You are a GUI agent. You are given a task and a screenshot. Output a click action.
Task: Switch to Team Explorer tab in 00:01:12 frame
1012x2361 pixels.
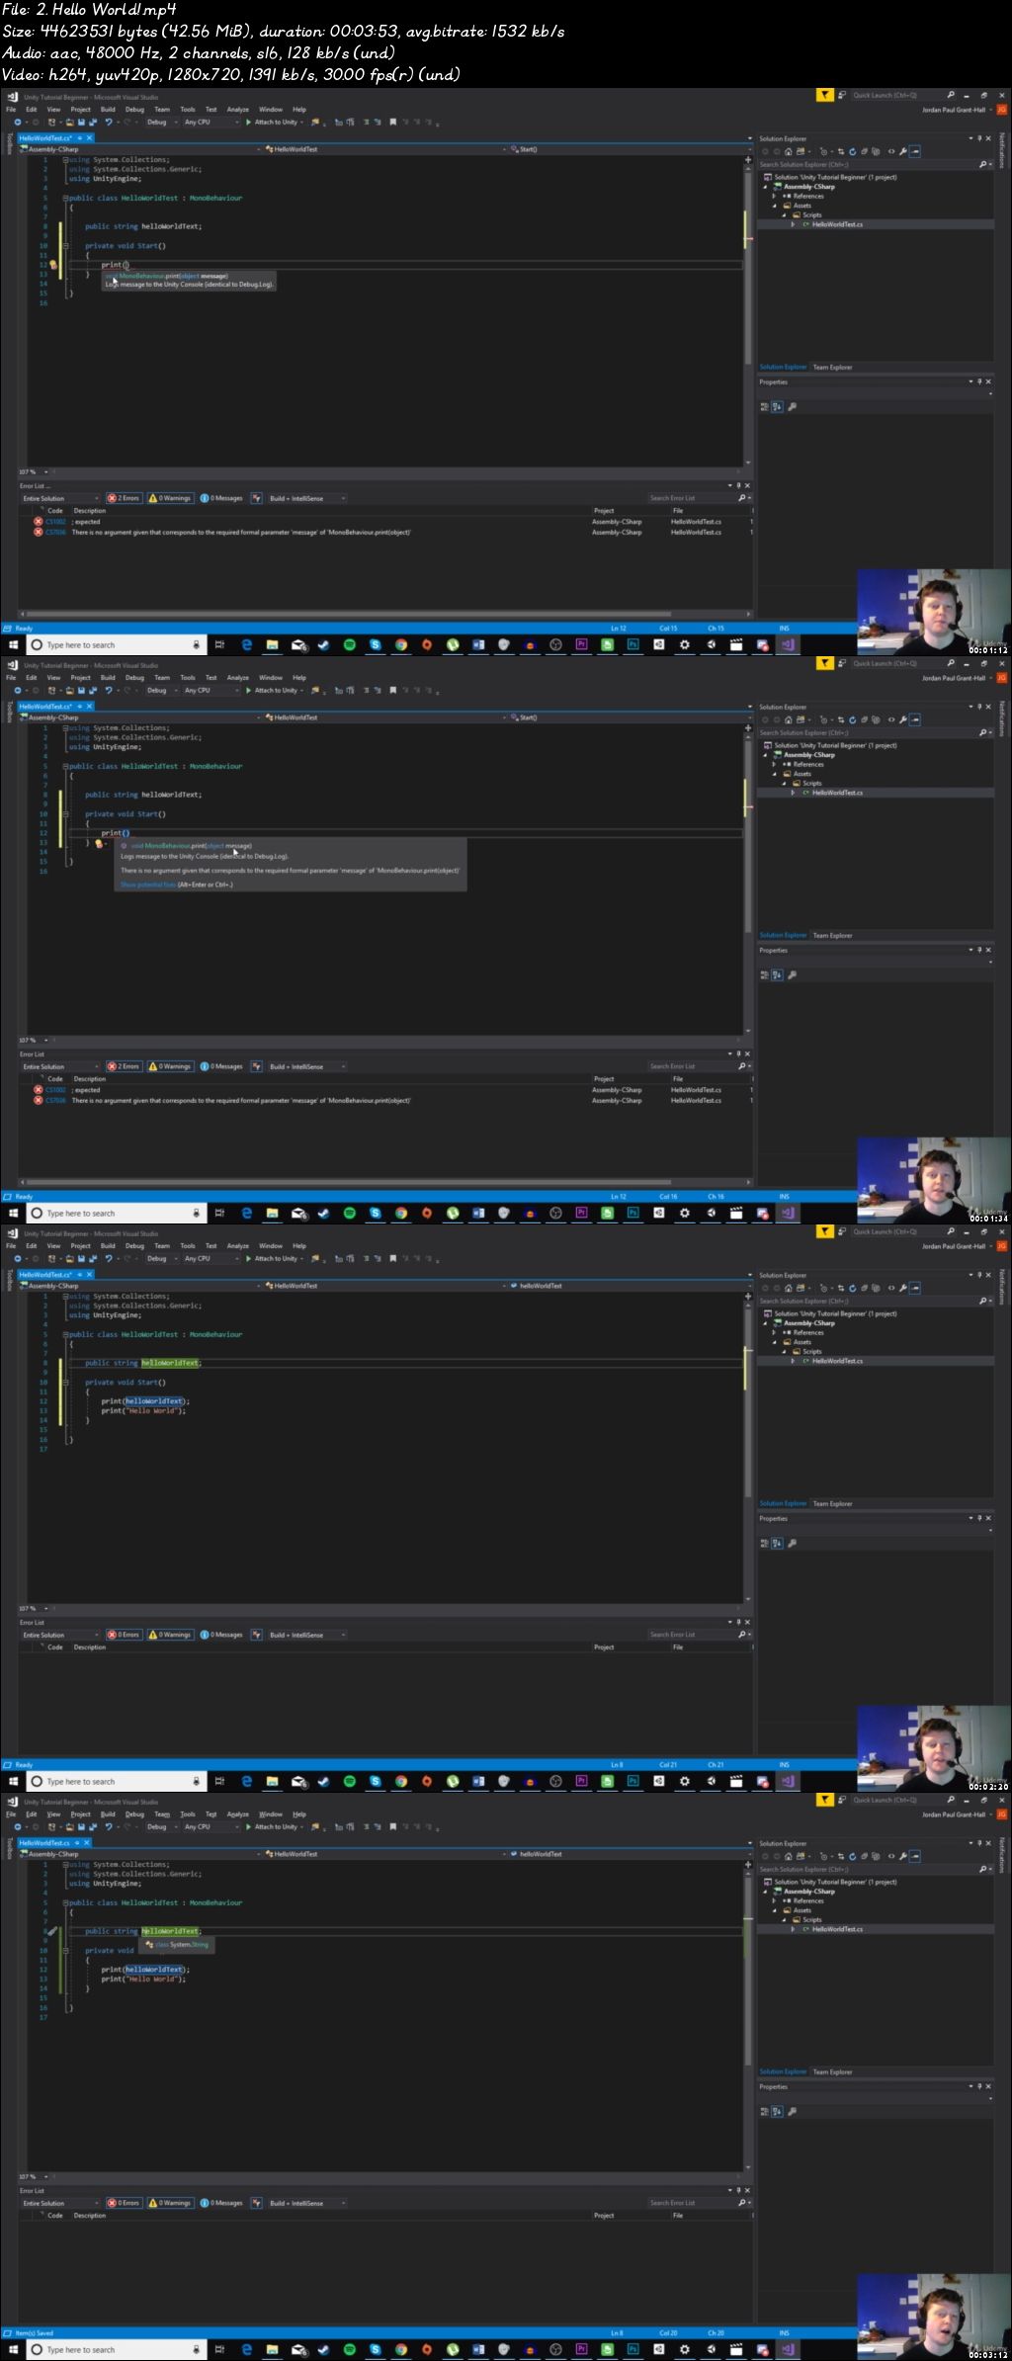click(x=832, y=368)
